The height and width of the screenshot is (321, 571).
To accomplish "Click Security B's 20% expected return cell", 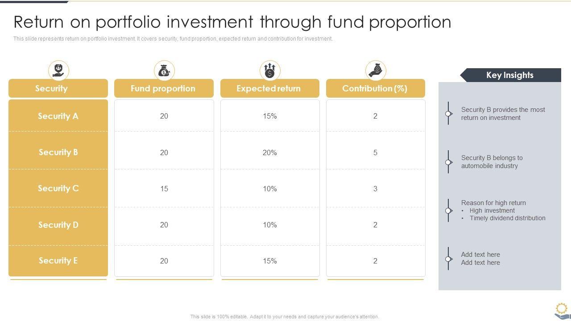I will [270, 152].
